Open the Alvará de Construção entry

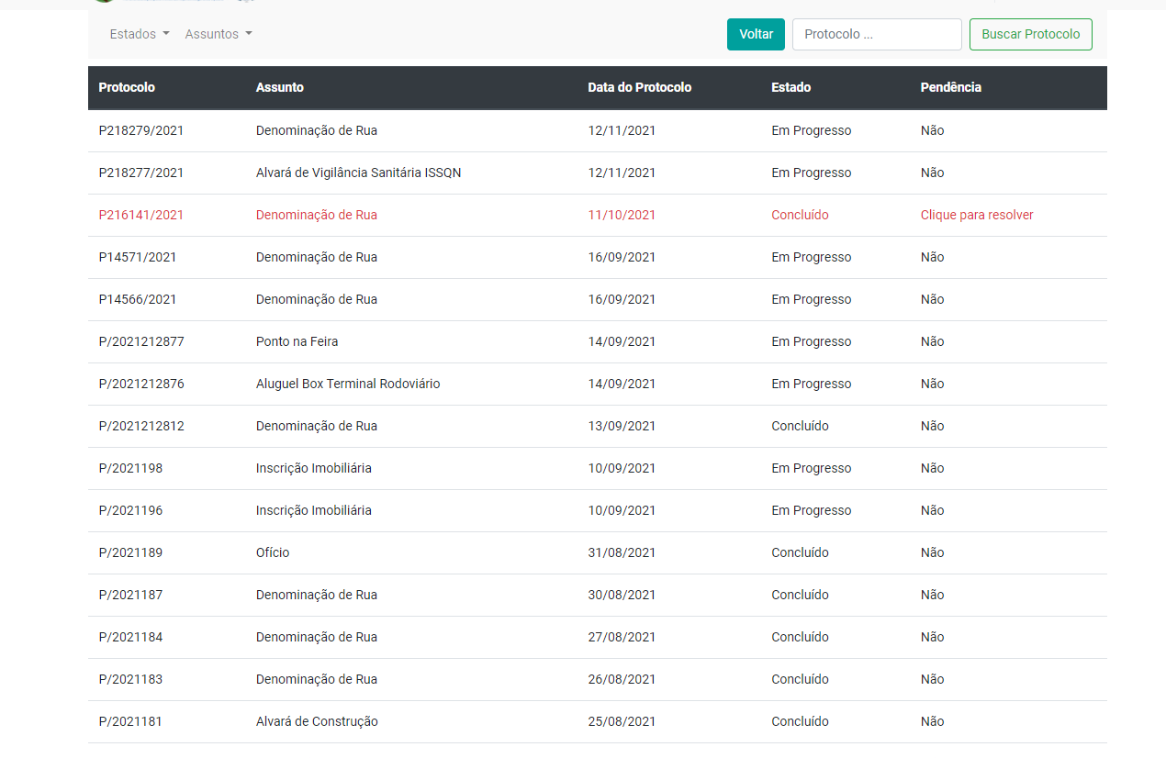click(317, 721)
